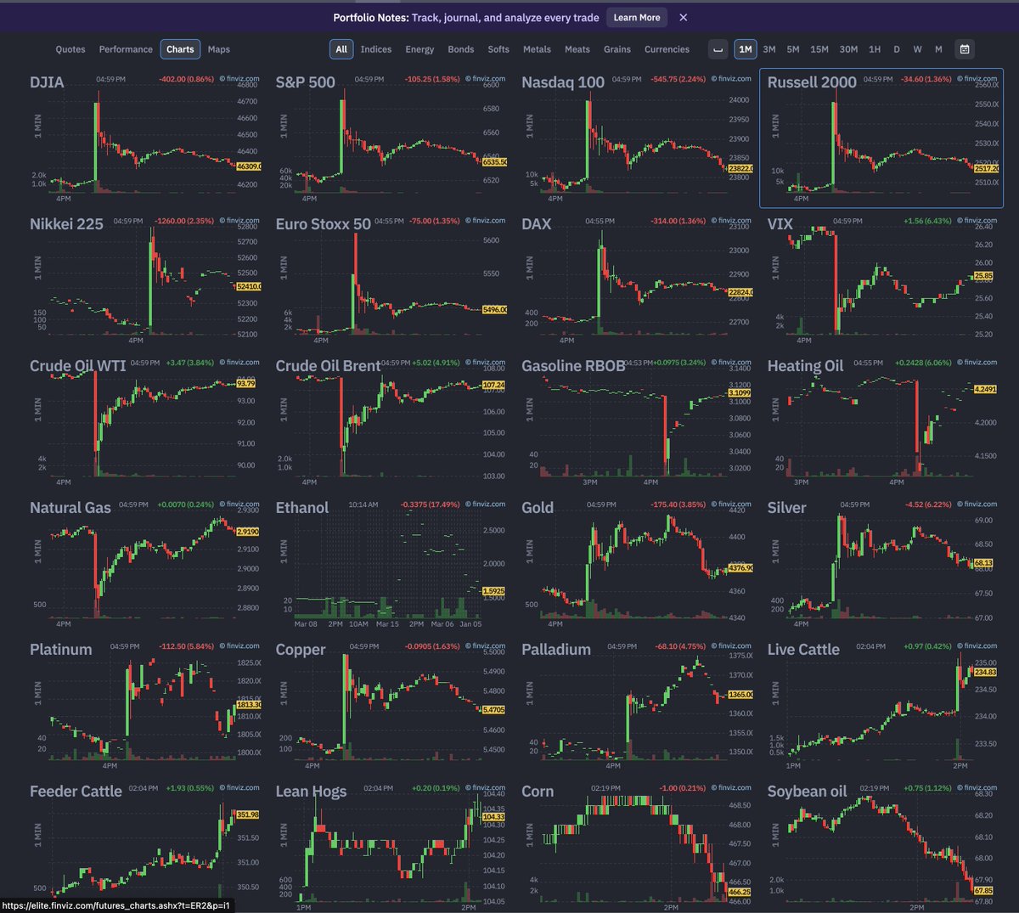Filter charts by Softs
This screenshot has height=913, width=1019.
point(498,49)
